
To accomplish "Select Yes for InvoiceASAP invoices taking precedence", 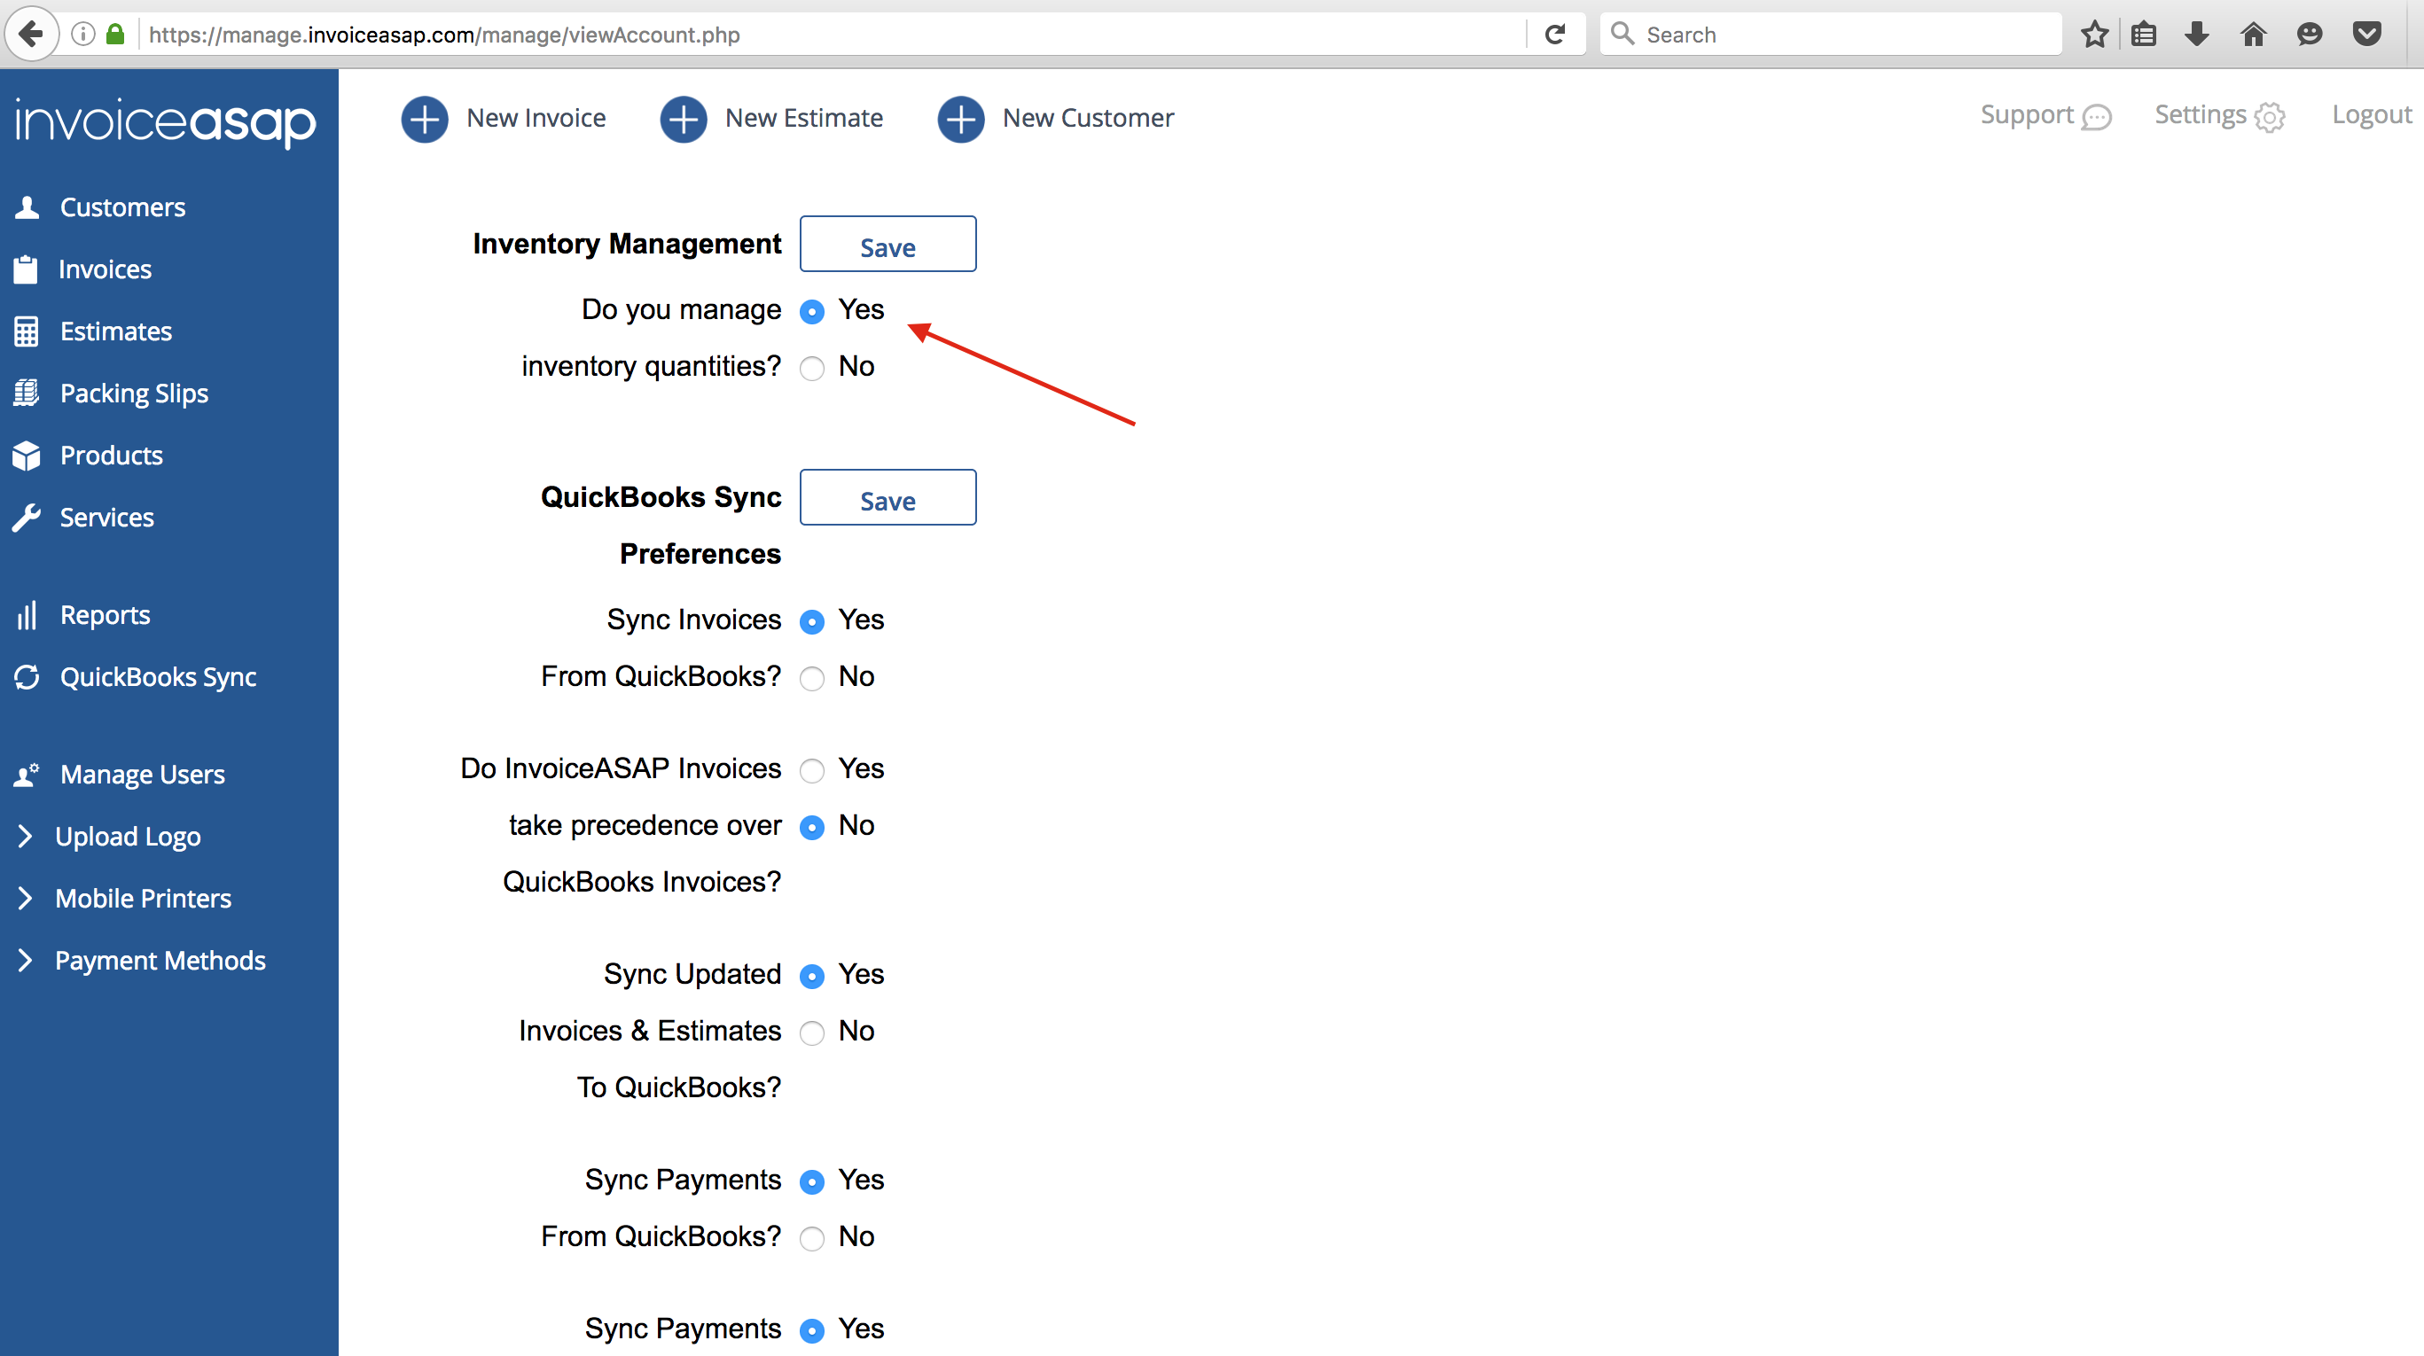I will pyautogui.click(x=812, y=770).
